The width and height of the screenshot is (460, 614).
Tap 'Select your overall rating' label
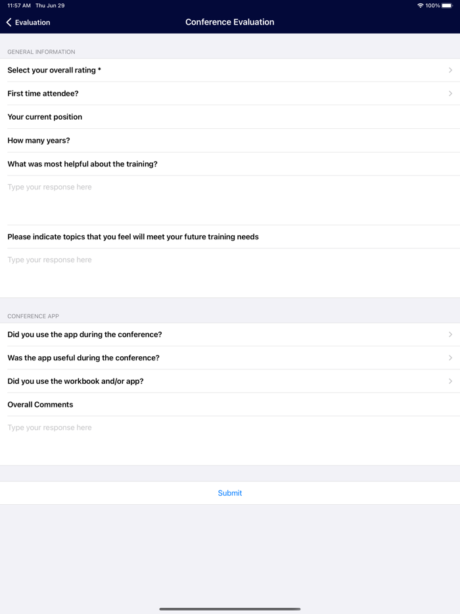(54, 70)
